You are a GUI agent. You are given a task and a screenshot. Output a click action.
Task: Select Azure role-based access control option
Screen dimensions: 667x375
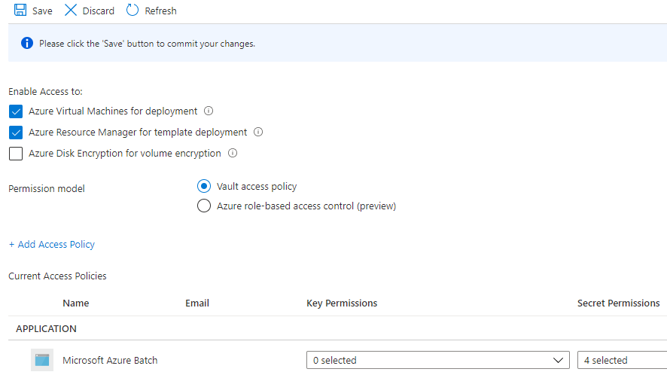point(203,206)
